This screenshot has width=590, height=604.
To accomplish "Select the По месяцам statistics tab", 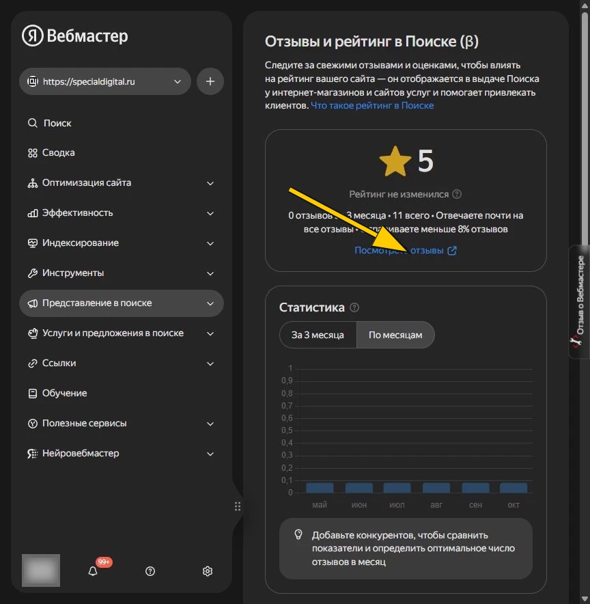I will tap(395, 335).
